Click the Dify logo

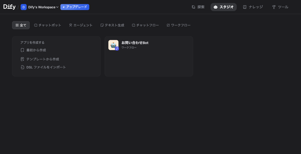[x=9, y=7]
